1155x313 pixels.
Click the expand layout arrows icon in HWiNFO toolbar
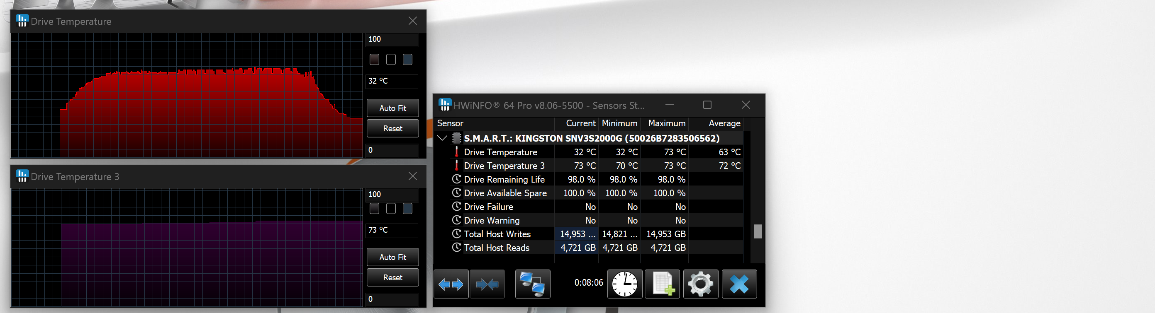point(451,284)
